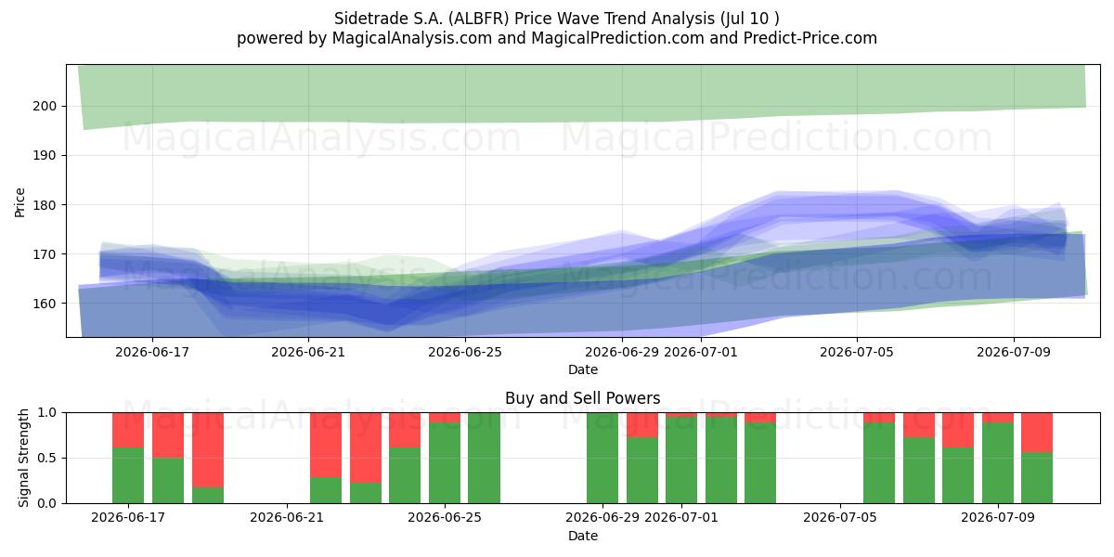The width and height of the screenshot is (1114, 557).
Task: Click 2026-06-21 on the price chart date axis
Action: (x=309, y=352)
